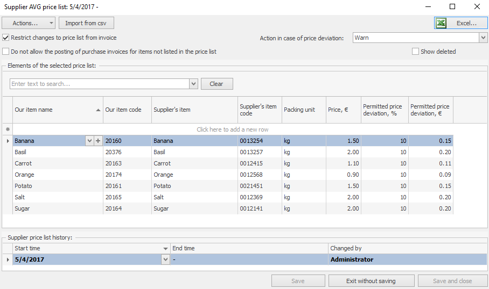Viewport: 489px width, 289px height.
Task: Click the plus icon in Banana row
Action: pyautogui.click(x=97, y=141)
